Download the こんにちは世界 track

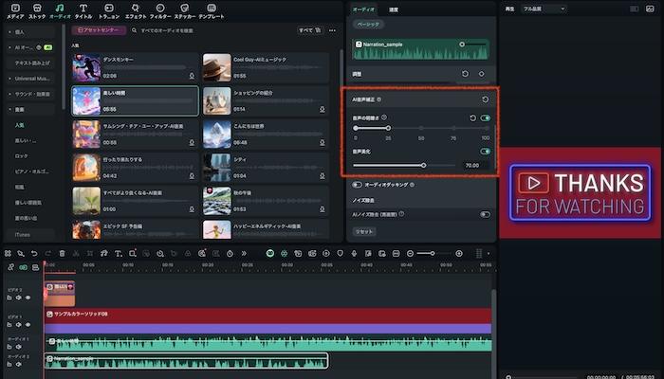[x=323, y=142]
